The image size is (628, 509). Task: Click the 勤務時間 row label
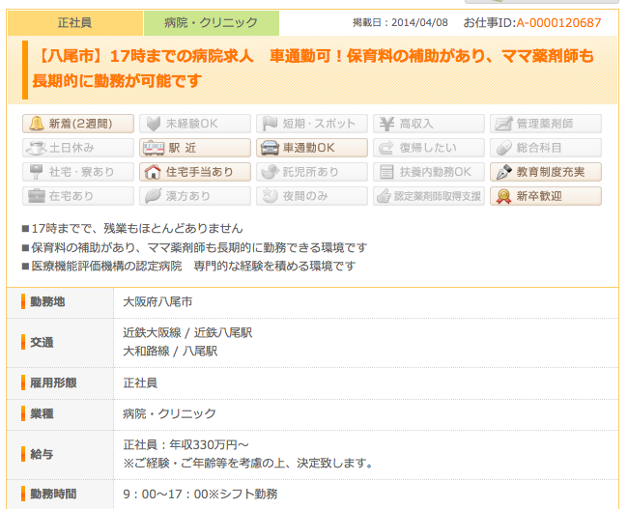[53, 494]
